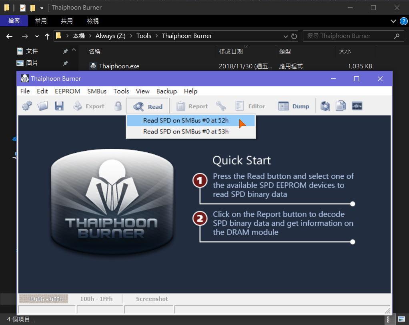Click the gear settings icon in Thaiphoon toolbar

coord(27,106)
